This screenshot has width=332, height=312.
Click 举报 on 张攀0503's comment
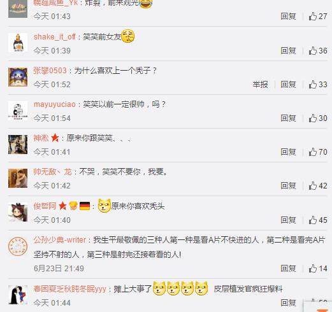pos(260,85)
